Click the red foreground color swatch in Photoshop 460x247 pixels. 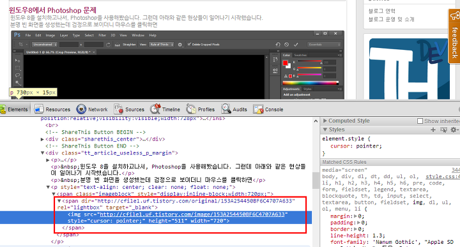point(285,63)
